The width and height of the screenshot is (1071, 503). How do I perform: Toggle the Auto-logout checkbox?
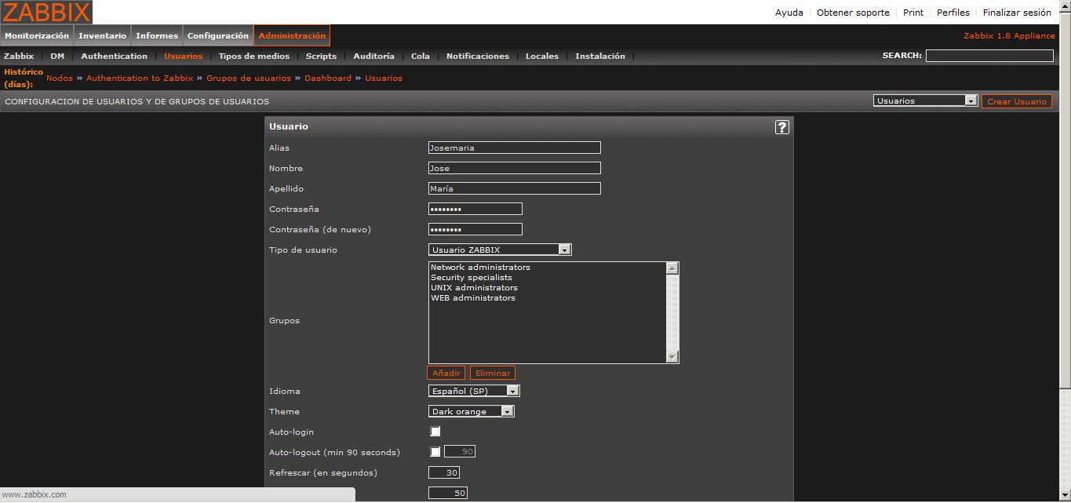435,452
